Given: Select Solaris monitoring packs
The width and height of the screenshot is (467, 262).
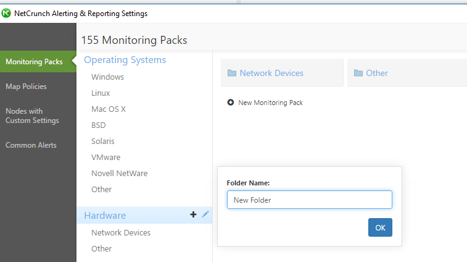Looking at the screenshot, I should [x=103, y=141].
